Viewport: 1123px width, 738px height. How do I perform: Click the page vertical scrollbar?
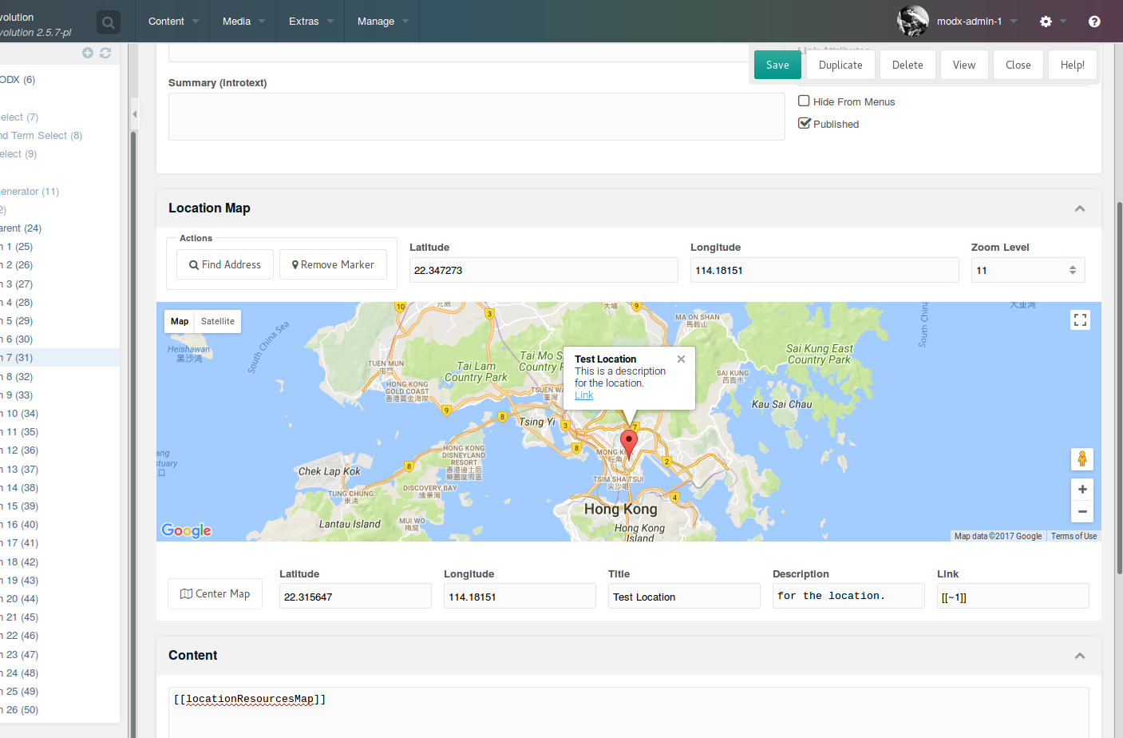(x=1120, y=387)
